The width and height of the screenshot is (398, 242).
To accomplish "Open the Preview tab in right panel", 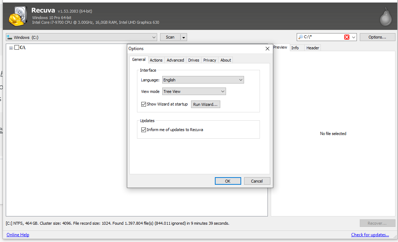I will (x=280, y=48).
